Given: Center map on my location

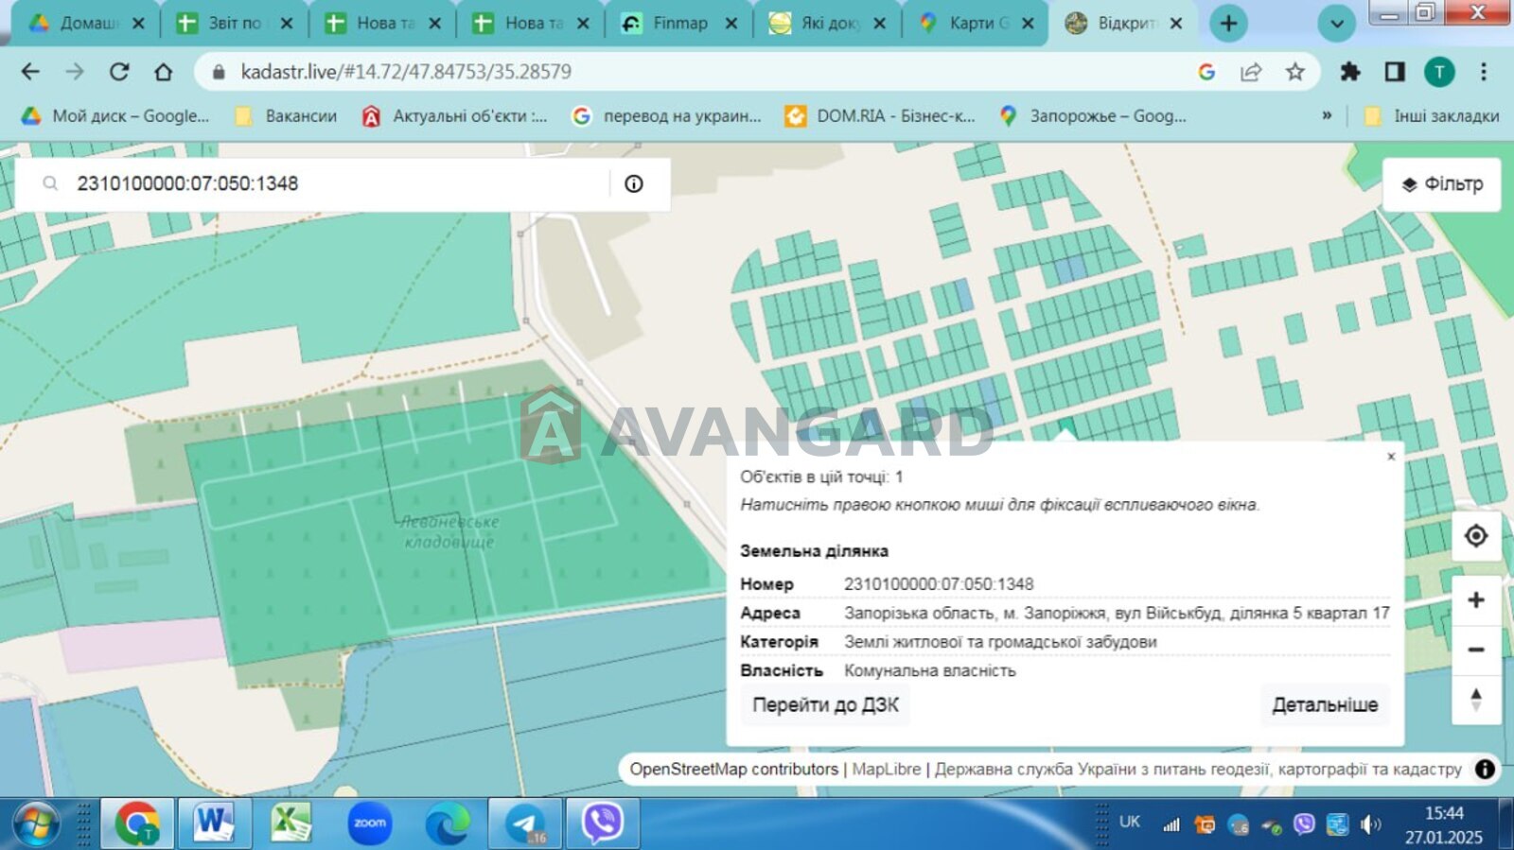Looking at the screenshot, I should (x=1475, y=536).
